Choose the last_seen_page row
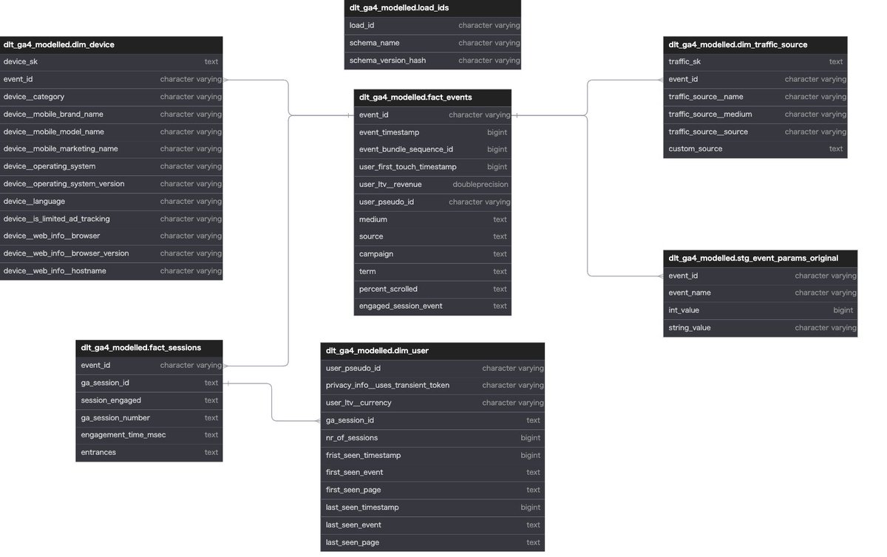 click(432, 543)
